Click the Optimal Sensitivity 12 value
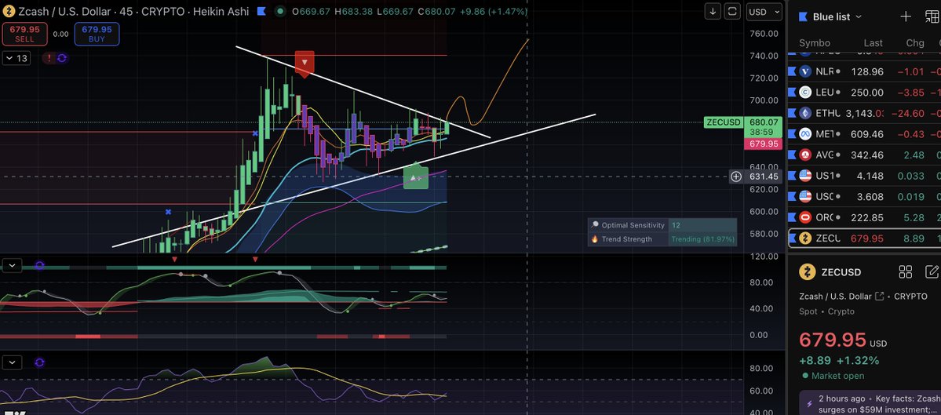 (x=702, y=225)
